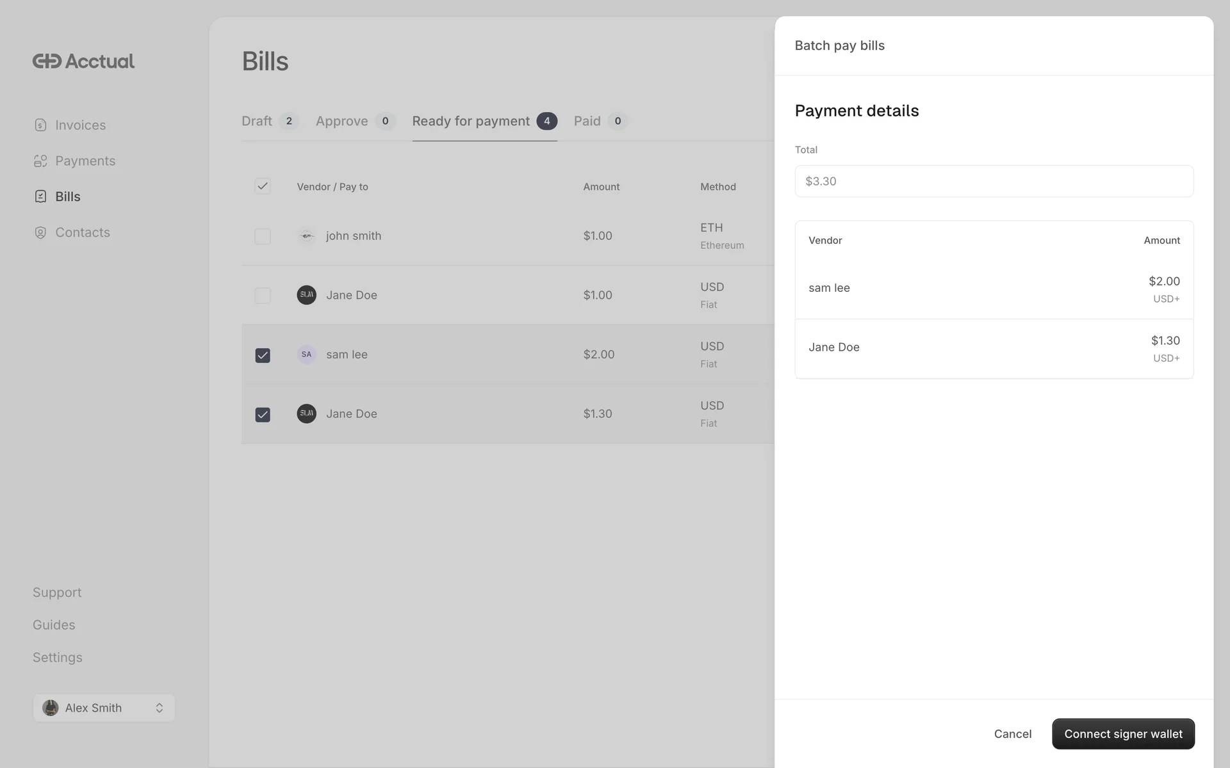Click the Bills clipboard icon
The image size is (1230, 768).
[x=40, y=196]
